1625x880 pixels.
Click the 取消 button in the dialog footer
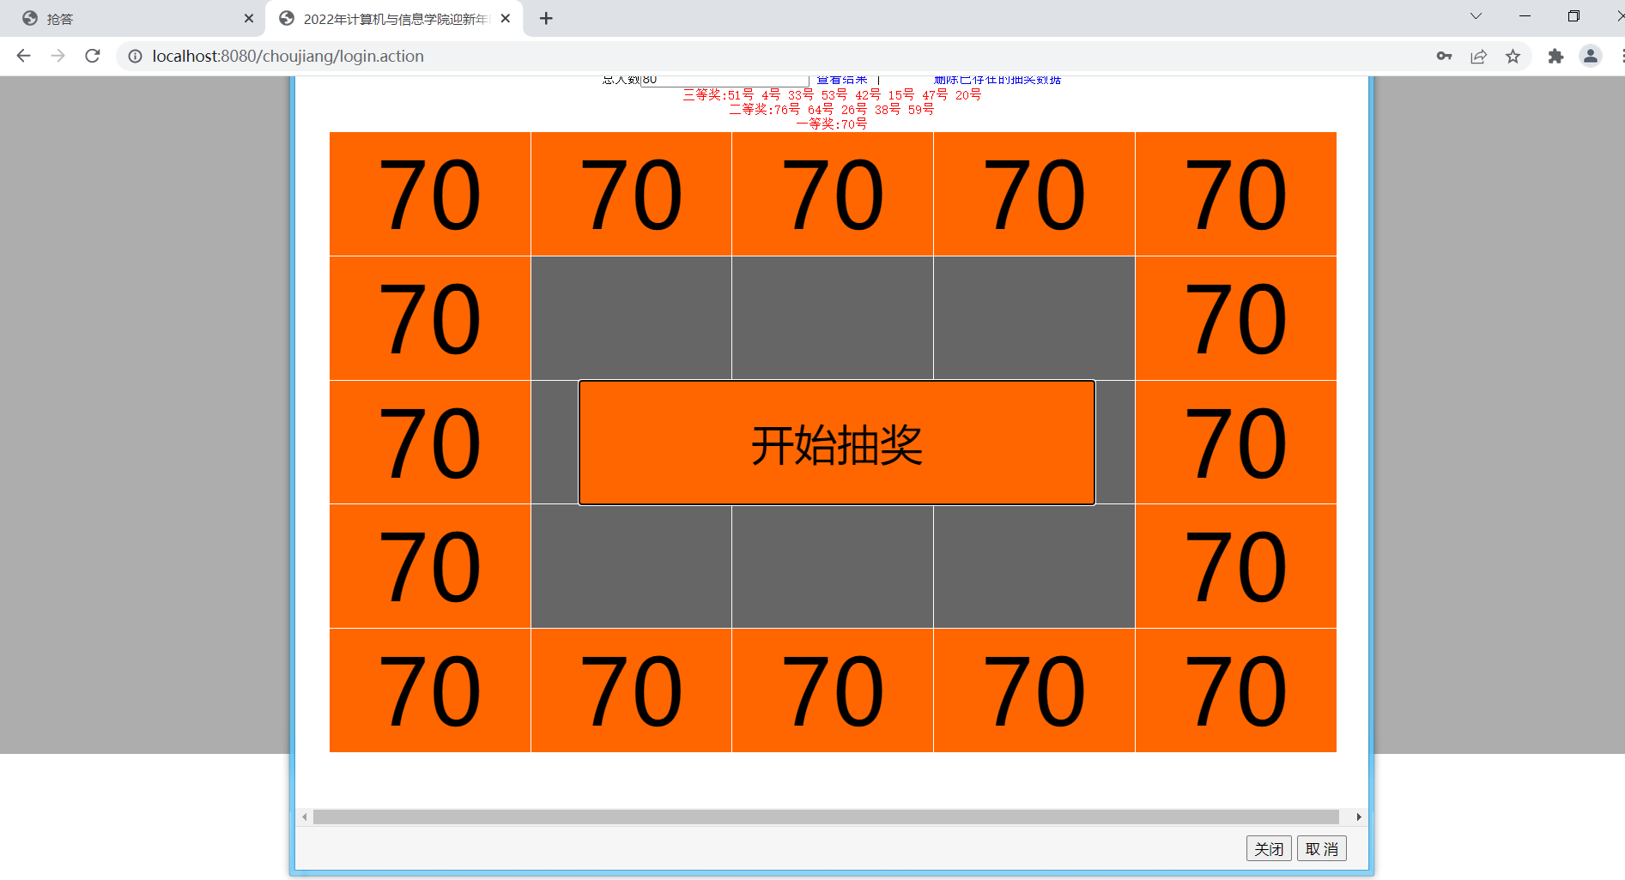[1322, 849]
